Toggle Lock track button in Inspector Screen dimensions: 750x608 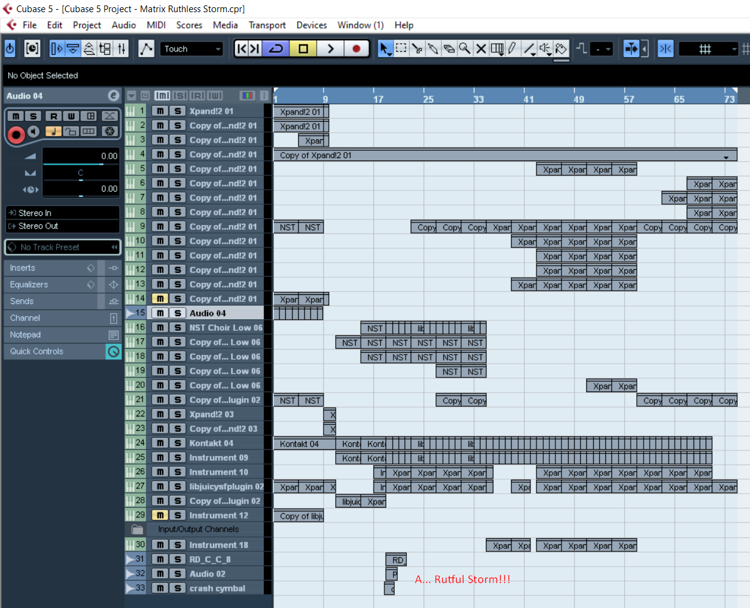coord(71,131)
